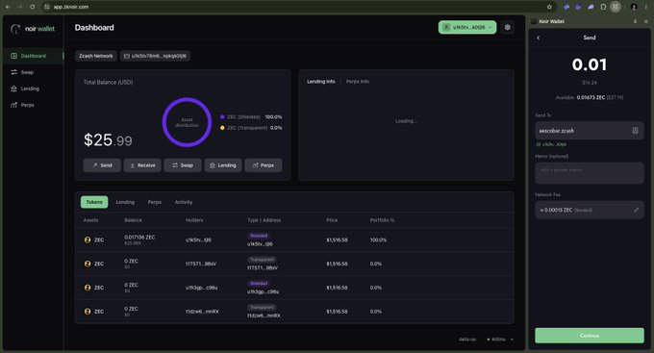Click the Send button under Total Balance
The height and width of the screenshot is (353, 654).
pyautogui.click(x=102, y=165)
